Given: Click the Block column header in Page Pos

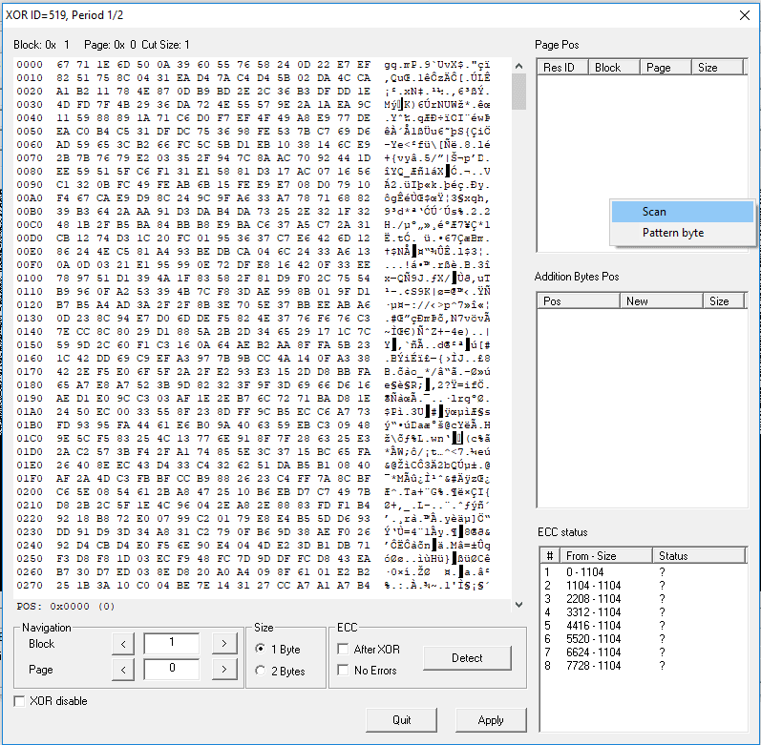Looking at the screenshot, I should [614, 68].
